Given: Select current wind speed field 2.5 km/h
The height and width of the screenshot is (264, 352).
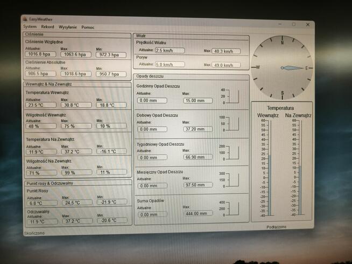Looking at the screenshot, I should point(169,51).
